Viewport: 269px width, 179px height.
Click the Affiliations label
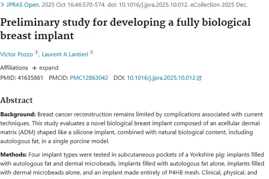tap(14, 68)
